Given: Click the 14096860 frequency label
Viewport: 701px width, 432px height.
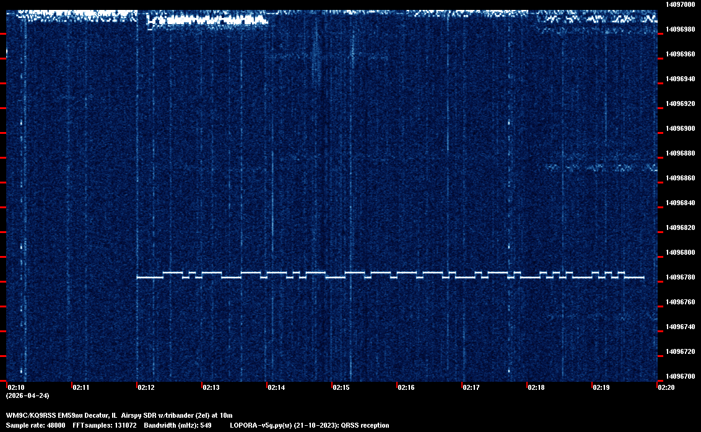Looking at the screenshot, I should (x=680, y=178).
